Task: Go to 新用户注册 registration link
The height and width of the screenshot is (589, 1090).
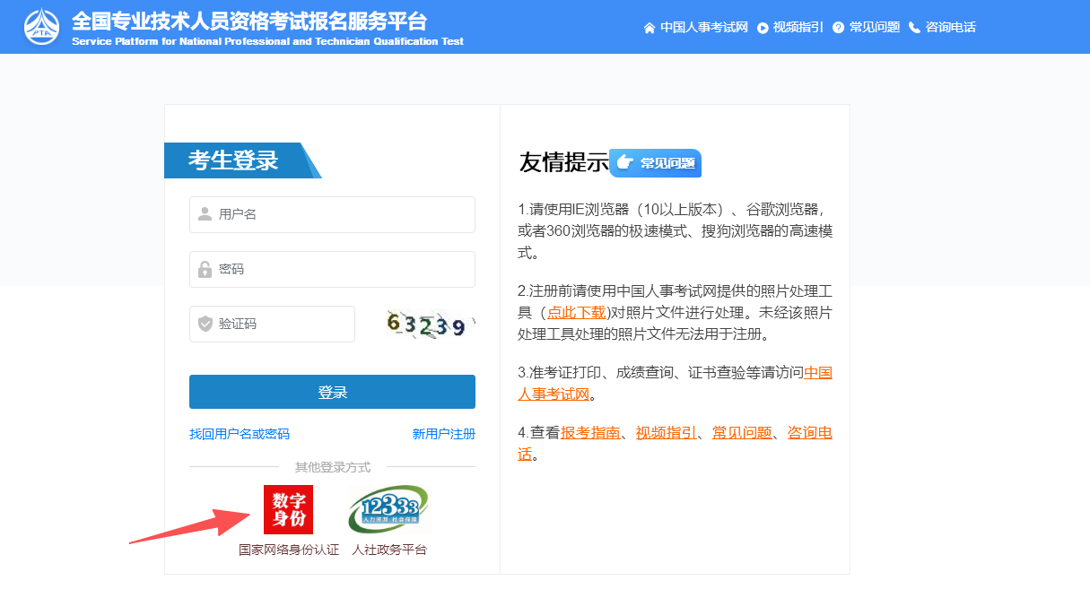Action: tap(443, 434)
